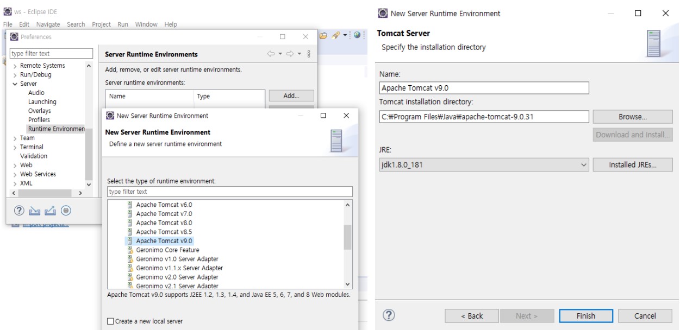Click the runtime list scroll down arrow
The height and width of the screenshot is (330, 680).
coord(348,284)
